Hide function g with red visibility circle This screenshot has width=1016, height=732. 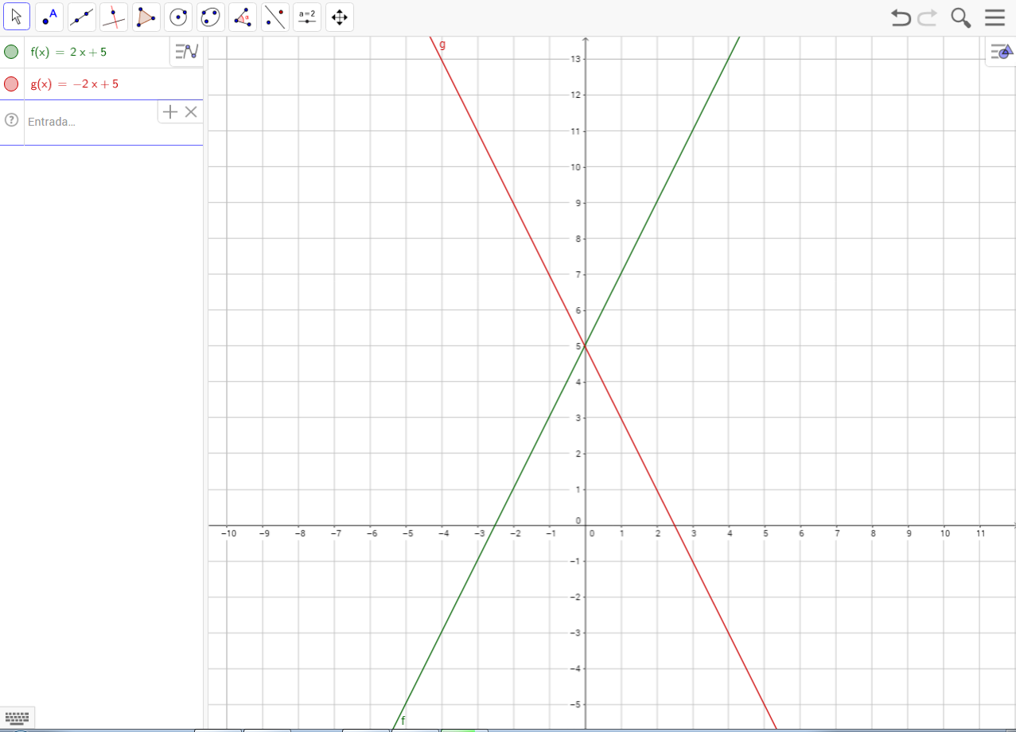pos(11,84)
